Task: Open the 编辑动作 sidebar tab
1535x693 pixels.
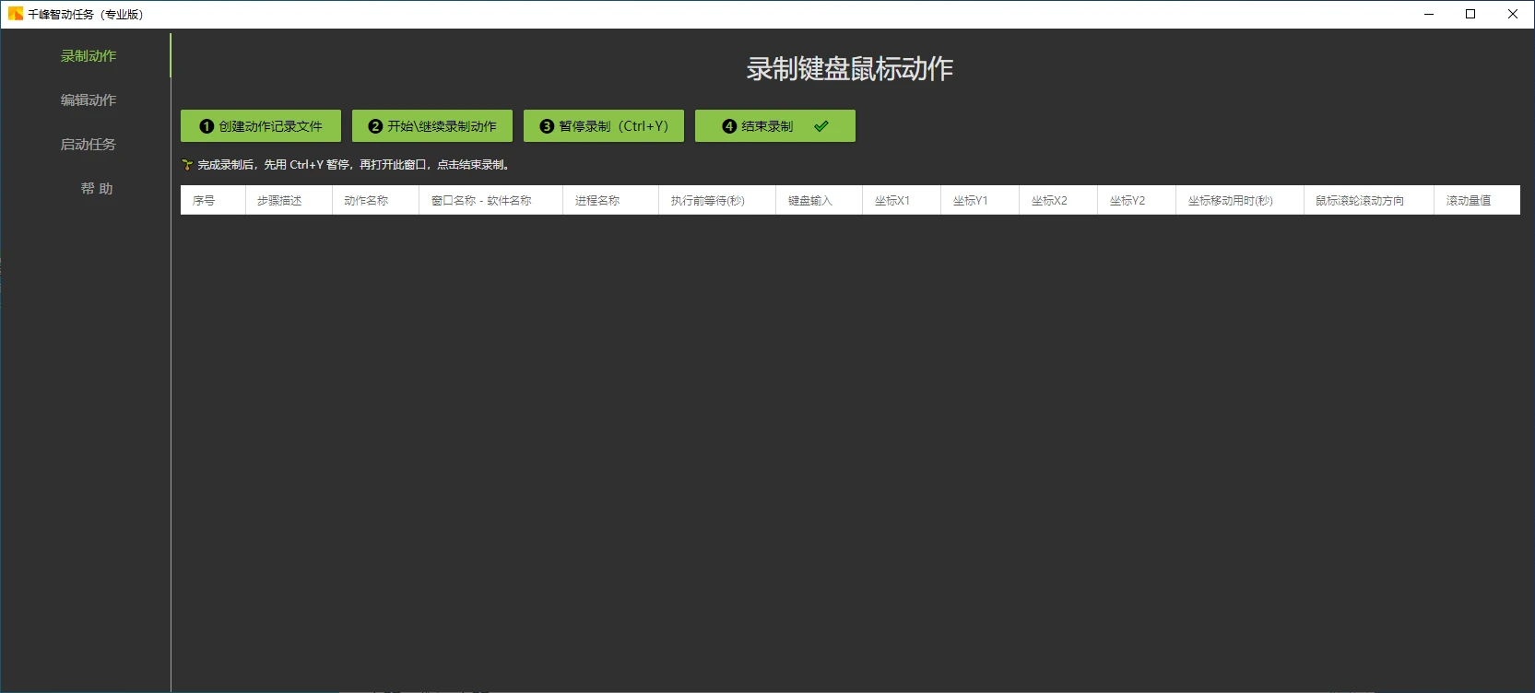Action: pyautogui.click(x=89, y=100)
